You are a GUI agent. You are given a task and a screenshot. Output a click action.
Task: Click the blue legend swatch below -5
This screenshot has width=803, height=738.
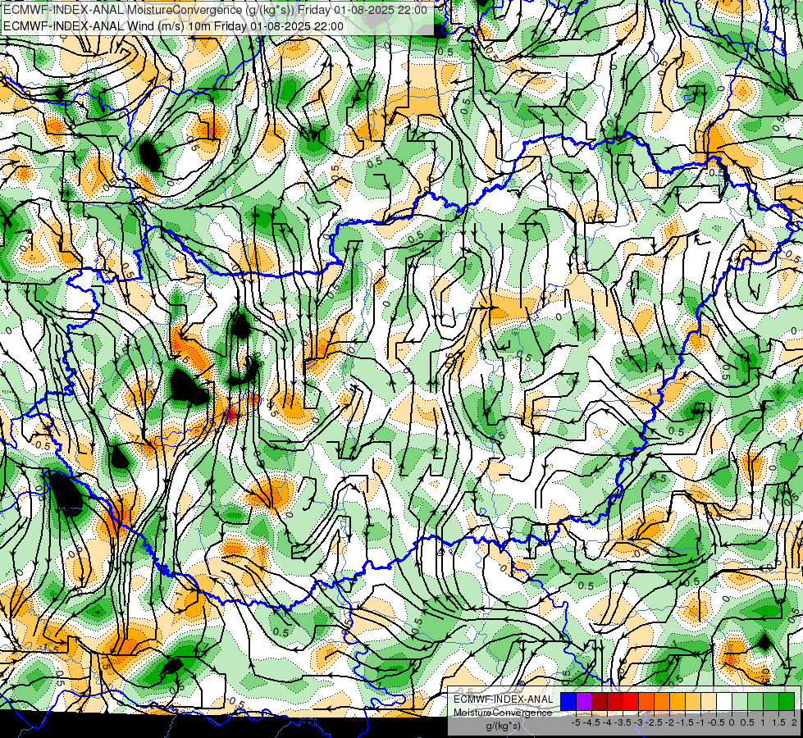[568, 702]
